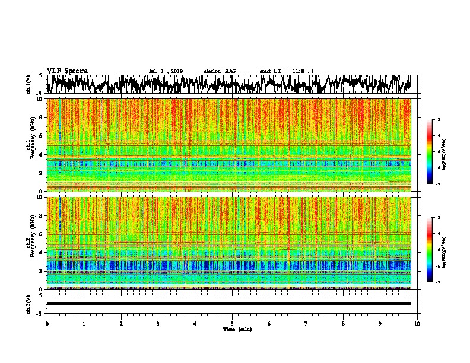Click time-axis tick label "10" at right end
Image resolution: width=470 pixels, height=363 pixels.
click(417, 324)
